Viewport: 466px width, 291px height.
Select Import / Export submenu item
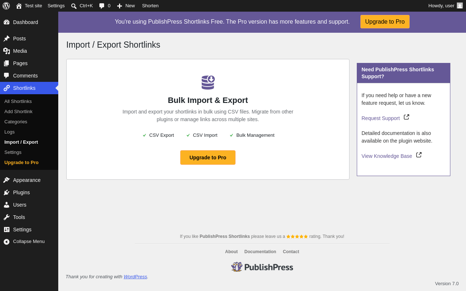click(21, 142)
